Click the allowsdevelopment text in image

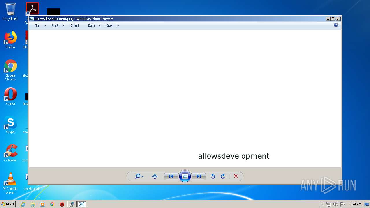point(234,156)
